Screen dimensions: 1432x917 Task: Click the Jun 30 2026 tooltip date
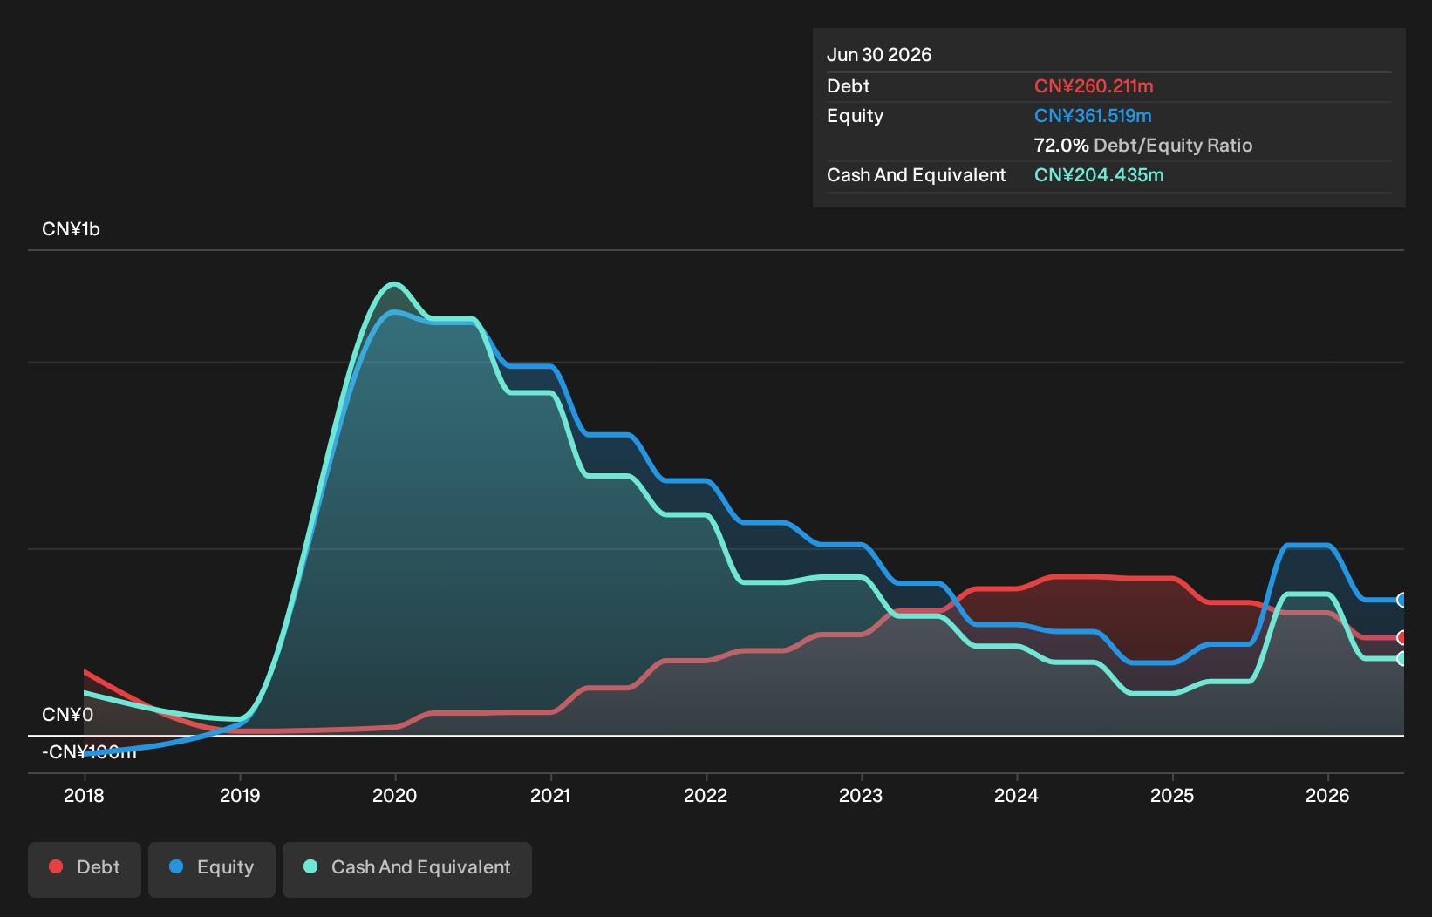coord(879,55)
